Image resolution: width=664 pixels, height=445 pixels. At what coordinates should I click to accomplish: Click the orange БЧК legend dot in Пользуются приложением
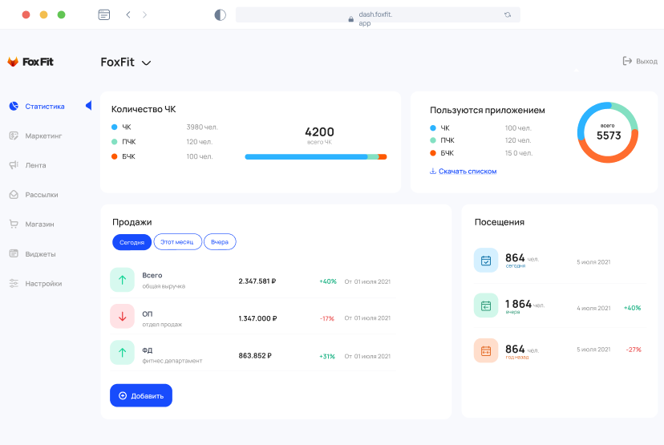pyautogui.click(x=433, y=153)
